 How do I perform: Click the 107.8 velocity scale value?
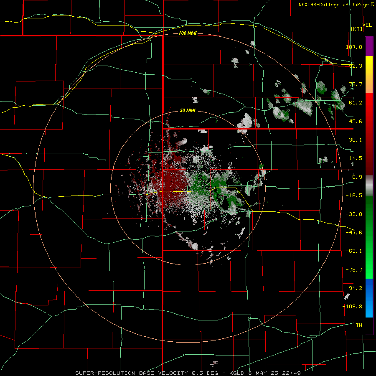pos(354,47)
